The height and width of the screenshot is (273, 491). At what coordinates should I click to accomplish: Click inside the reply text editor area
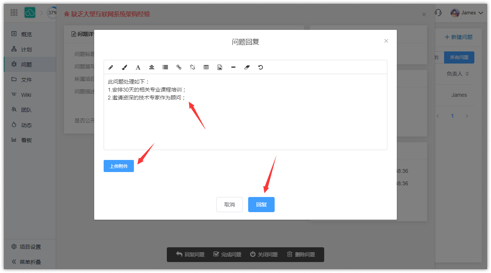pos(245,121)
